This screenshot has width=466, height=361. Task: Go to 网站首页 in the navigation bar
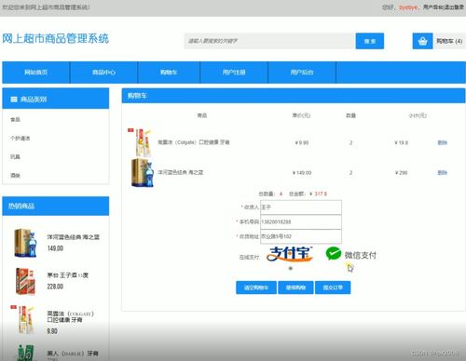[x=36, y=73]
